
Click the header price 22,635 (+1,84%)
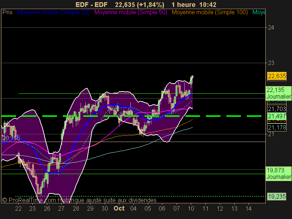139,5
